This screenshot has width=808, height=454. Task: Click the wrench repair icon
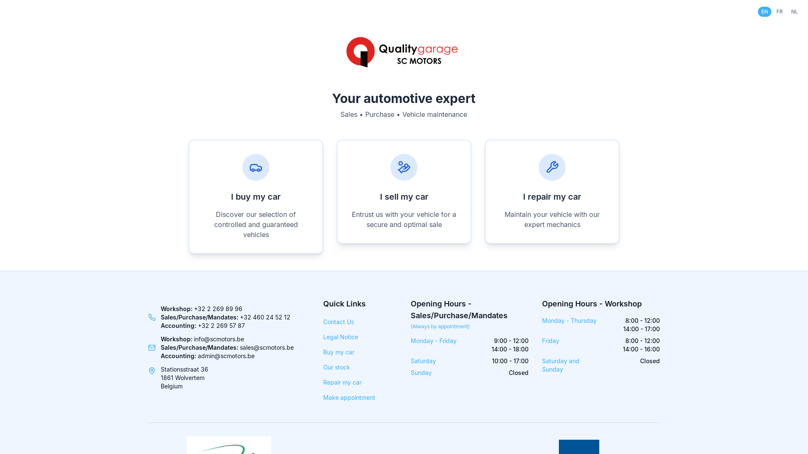coord(552,167)
